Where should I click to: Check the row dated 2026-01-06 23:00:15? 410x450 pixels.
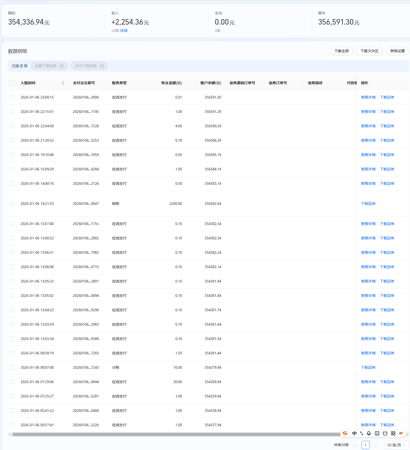tap(12, 97)
